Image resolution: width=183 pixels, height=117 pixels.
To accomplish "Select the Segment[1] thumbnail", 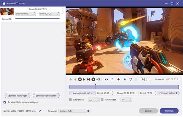I will [7, 12].
